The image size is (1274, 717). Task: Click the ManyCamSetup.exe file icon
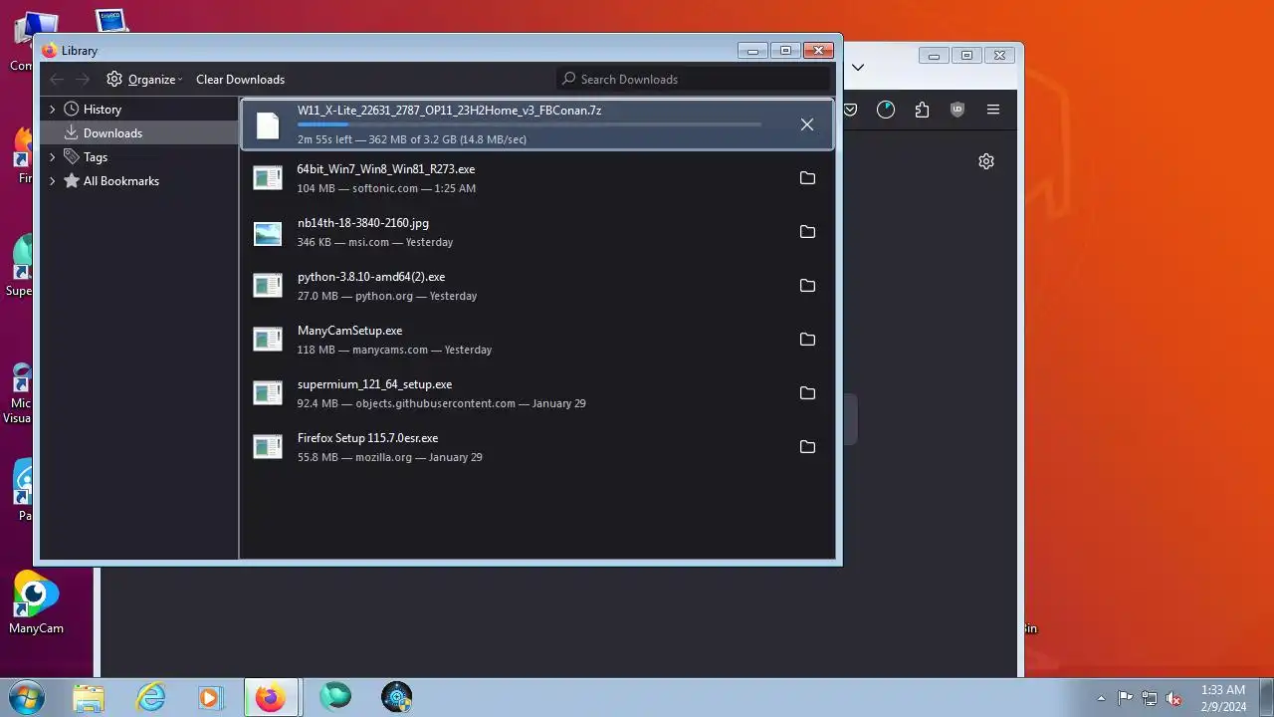tap(268, 340)
